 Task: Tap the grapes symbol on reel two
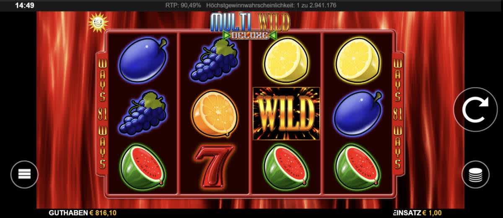(214, 59)
